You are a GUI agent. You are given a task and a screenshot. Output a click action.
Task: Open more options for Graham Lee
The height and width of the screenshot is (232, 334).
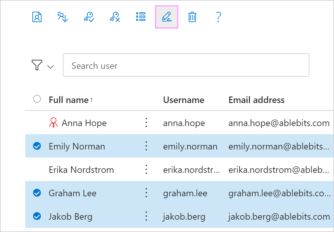[146, 193]
